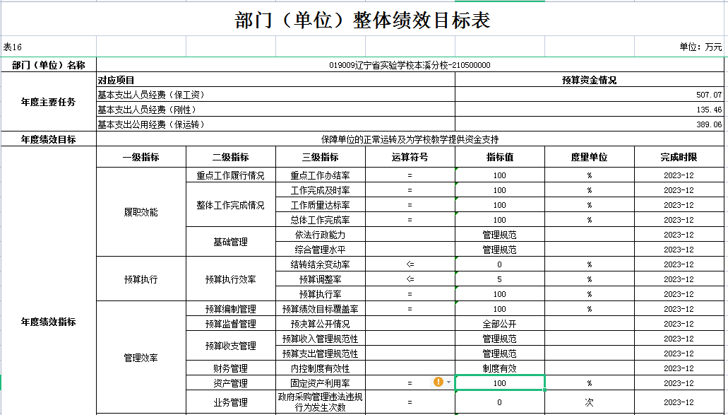The width and height of the screenshot is (728, 415).
Task: Click the 指标值 column header
Action: coord(499,157)
